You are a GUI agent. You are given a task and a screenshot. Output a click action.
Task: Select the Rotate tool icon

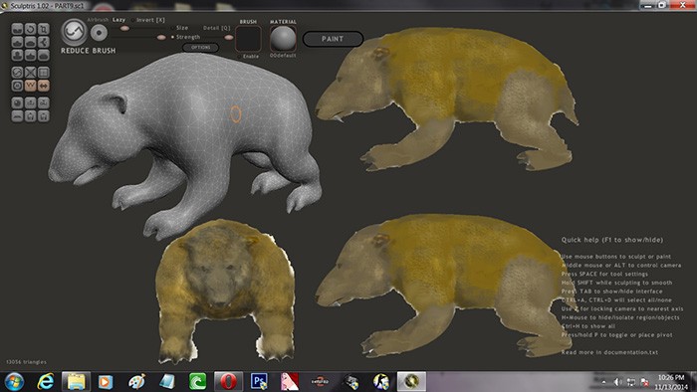(30, 29)
